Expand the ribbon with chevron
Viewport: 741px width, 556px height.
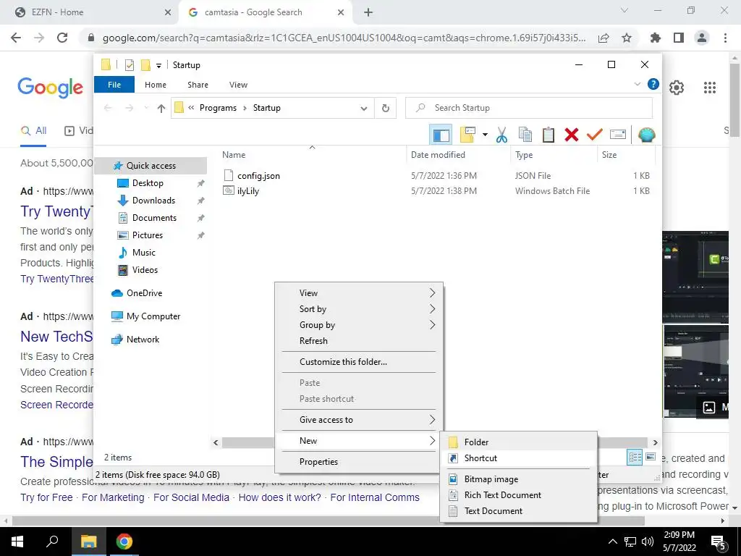637,84
